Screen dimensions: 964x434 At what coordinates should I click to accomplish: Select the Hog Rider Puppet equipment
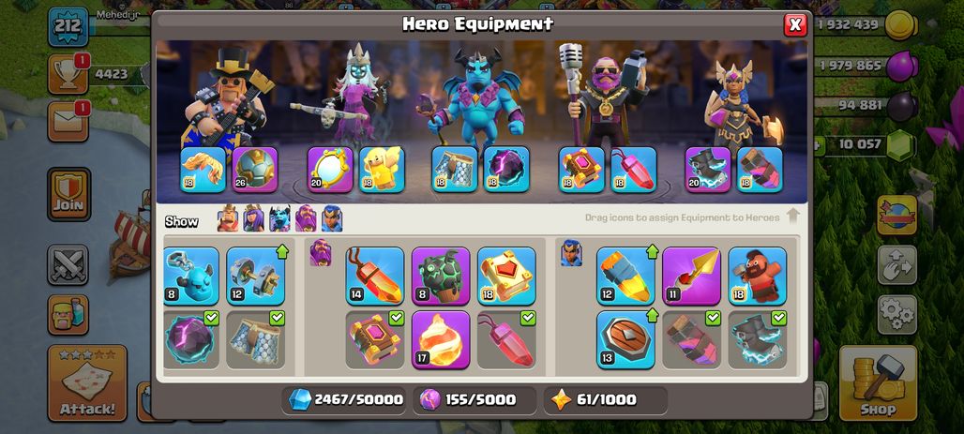758,276
